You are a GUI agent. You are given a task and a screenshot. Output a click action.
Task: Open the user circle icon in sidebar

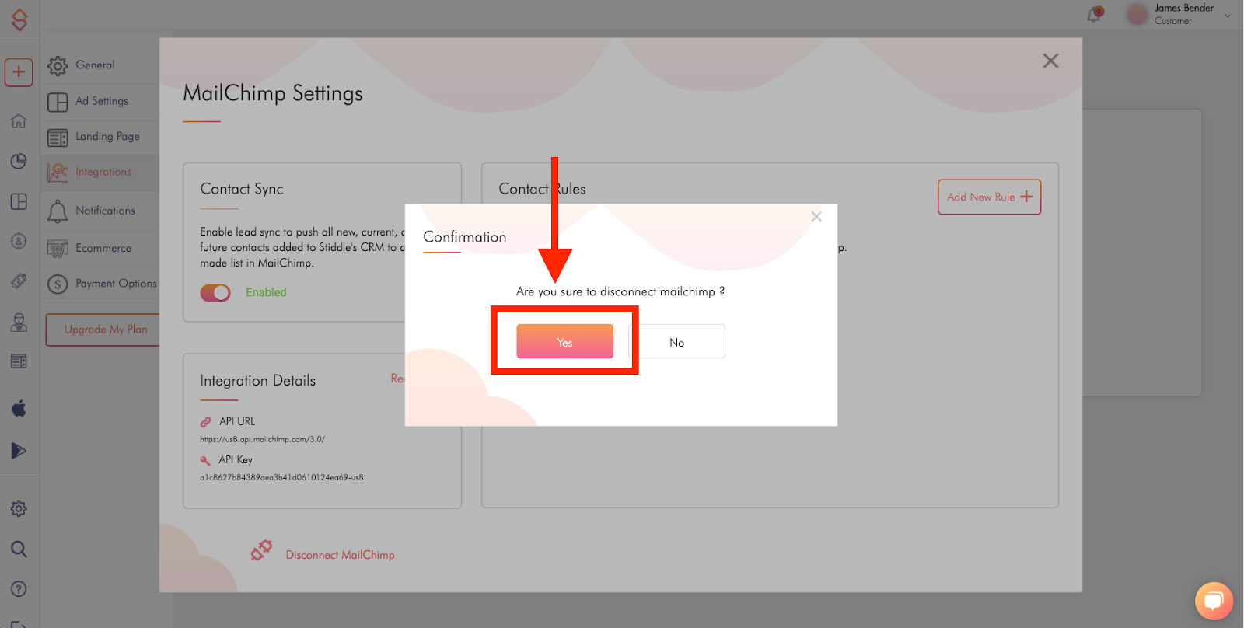tap(19, 241)
